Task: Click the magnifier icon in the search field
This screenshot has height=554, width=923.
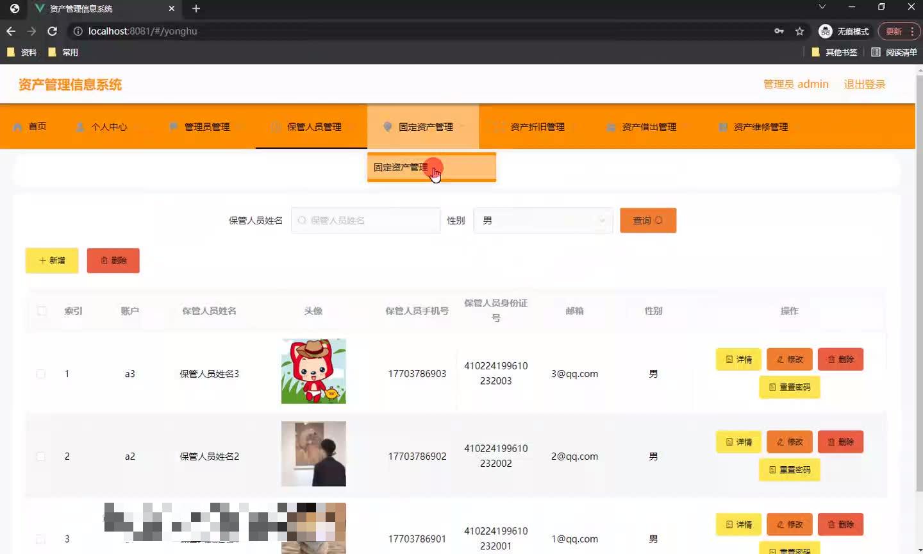Action: tap(301, 220)
